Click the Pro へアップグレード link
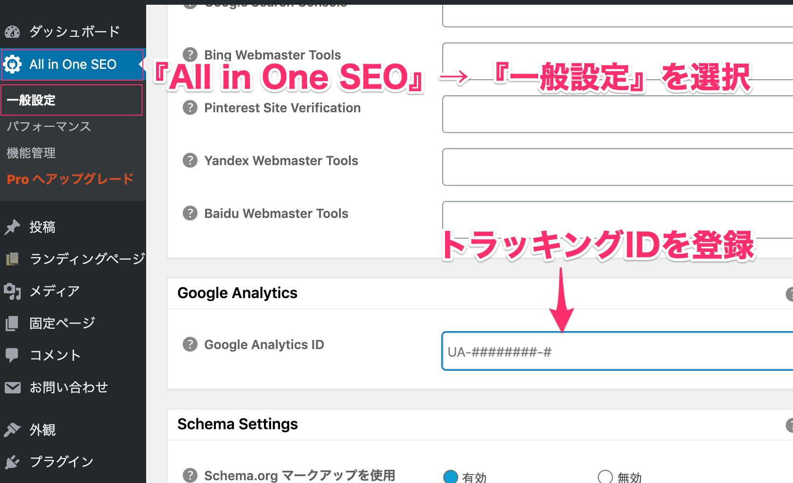 click(x=70, y=179)
